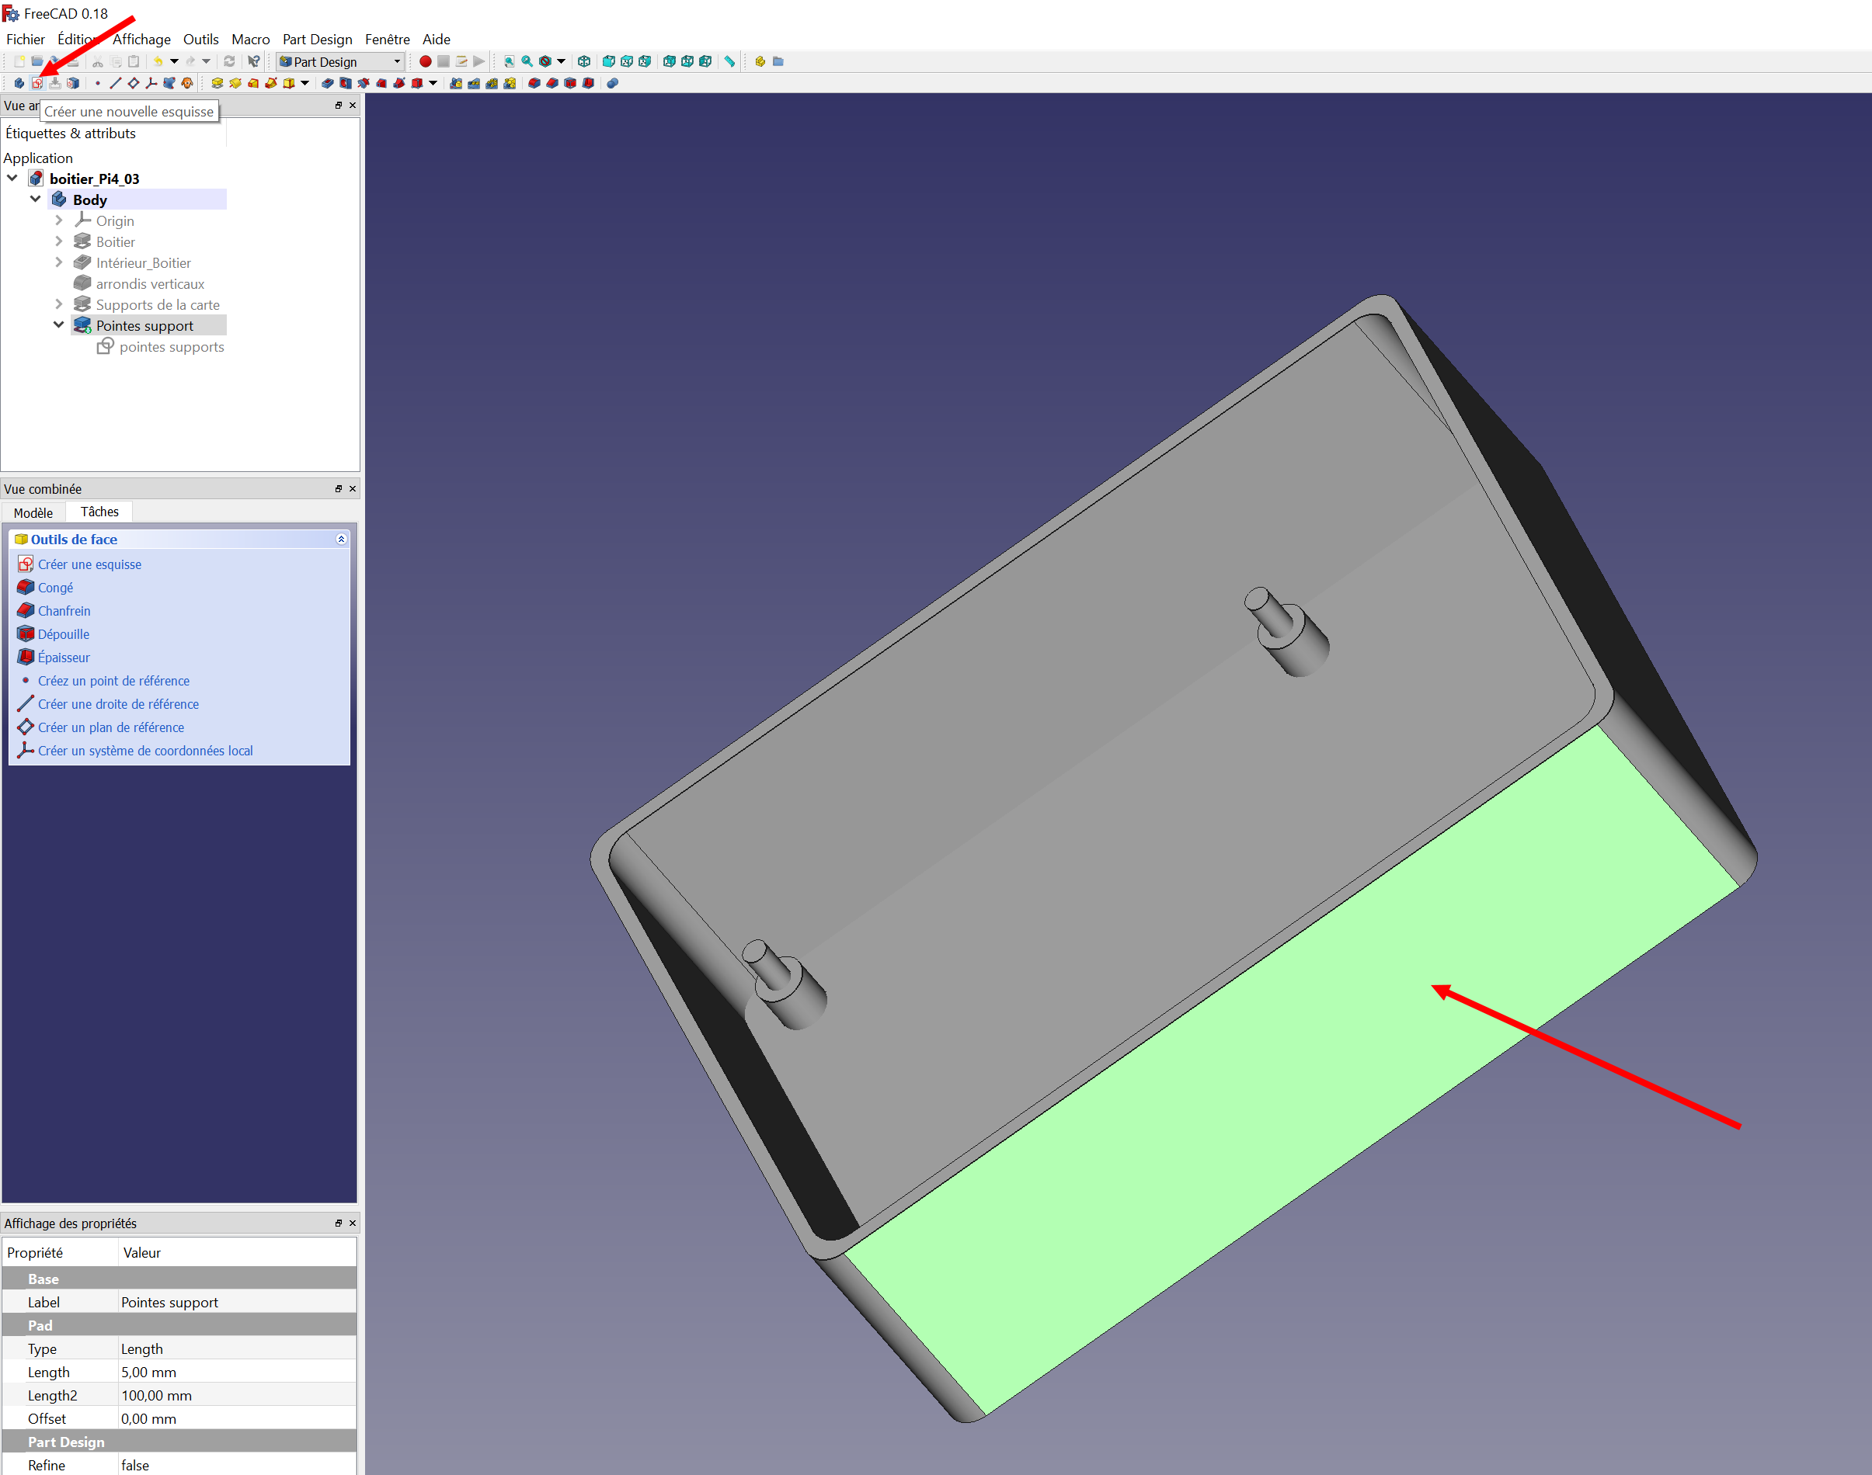Select the pointes supports sketch item

point(171,346)
